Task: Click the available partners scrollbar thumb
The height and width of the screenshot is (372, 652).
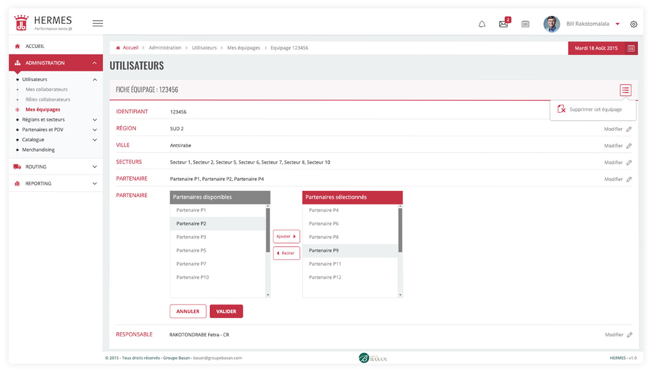Action: point(268,230)
